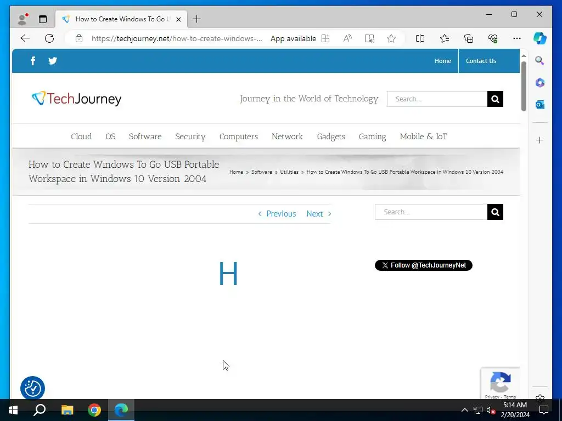Click the reCAPTCHA badge

[501, 384]
